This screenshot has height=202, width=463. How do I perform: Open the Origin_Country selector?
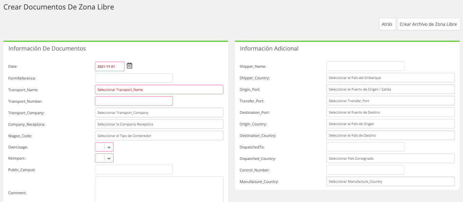pyautogui.click(x=390, y=124)
